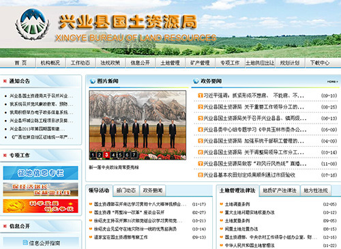Show slide 1 of picture carousel
341x249 pixels.
(93, 155)
